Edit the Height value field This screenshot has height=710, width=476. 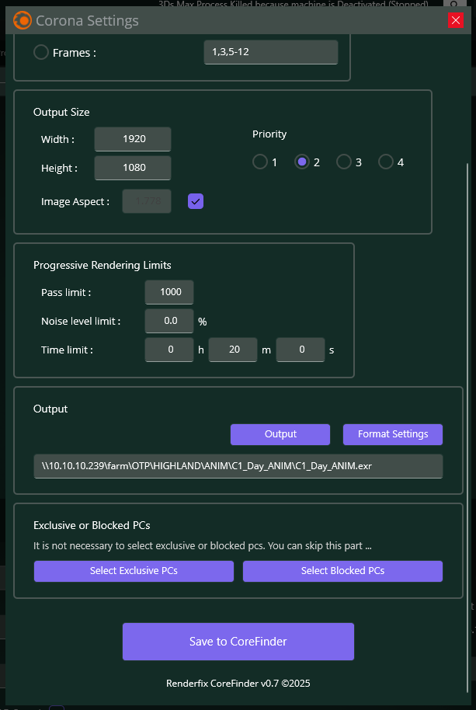[132, 167]
